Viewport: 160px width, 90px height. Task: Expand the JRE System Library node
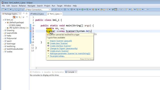[5, 28]
